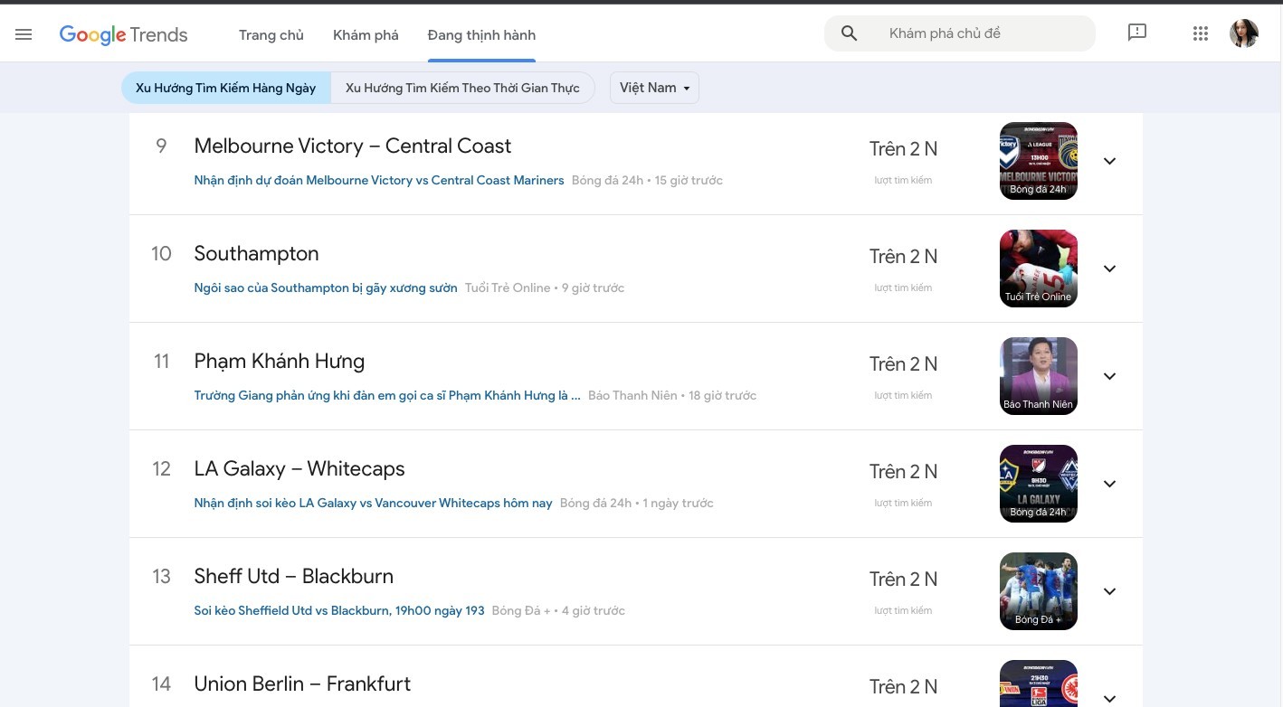This screenshot has height=707, width=1283.
Task: Open the Việt Nam country dropdown
Action: [654, 88]
